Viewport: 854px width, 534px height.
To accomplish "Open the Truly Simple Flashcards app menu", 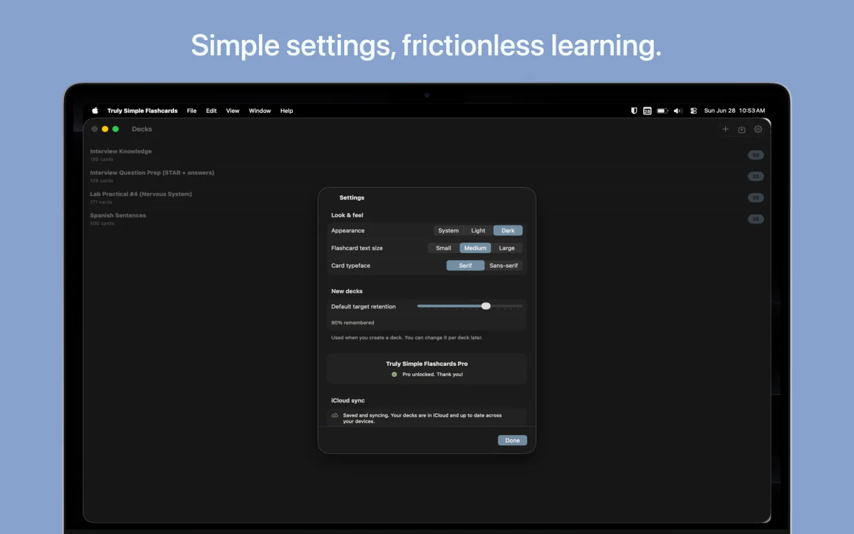I will point(142,111).
